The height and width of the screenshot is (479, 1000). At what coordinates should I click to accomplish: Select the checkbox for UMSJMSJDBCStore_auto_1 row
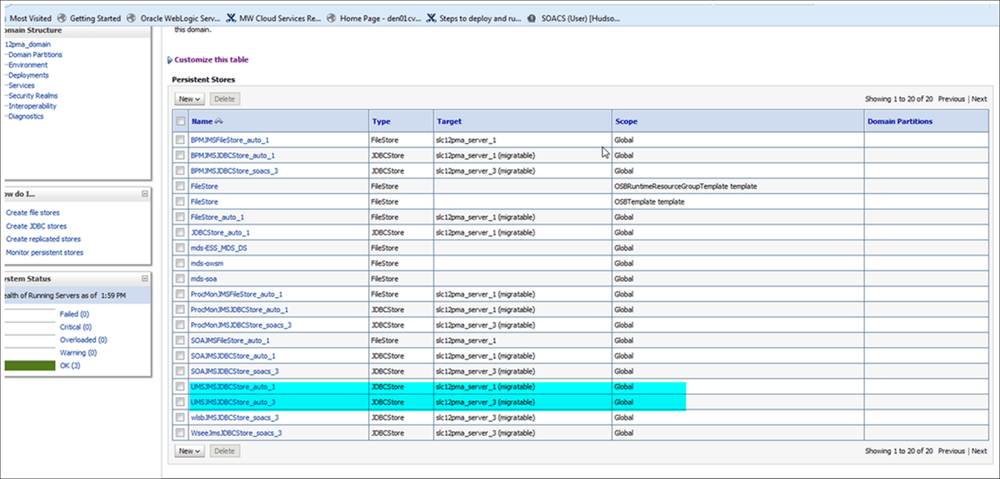pos(180,387)
